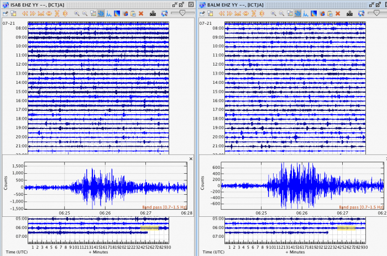Screen dimensions: 387x256
Task: Expand the time axis in BALM window
Action: point(245,14)
